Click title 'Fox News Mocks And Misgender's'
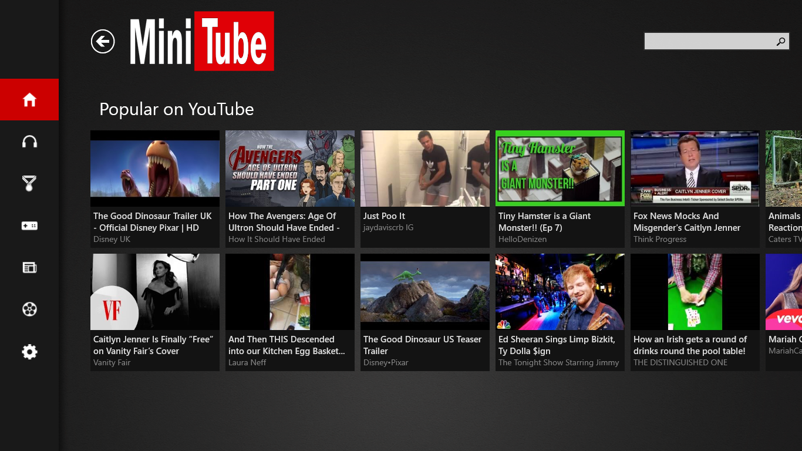Screen dimensions: 802x451 pos(687,222)
